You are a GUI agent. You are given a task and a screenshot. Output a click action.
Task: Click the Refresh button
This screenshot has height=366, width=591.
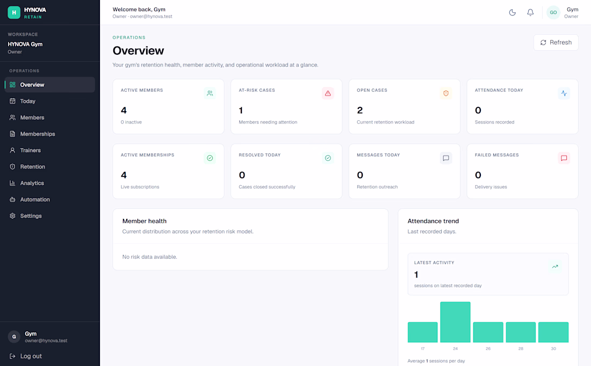pyautogui.click(x=556, y=42)
